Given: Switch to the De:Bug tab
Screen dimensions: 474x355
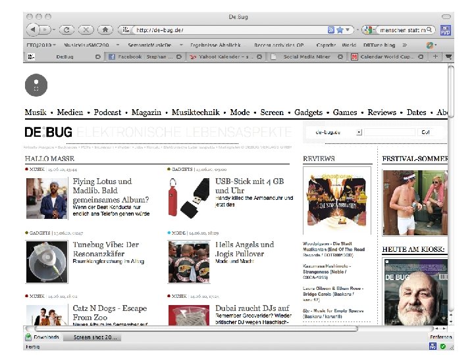Looking at the screenshot, I should [64, 57].
